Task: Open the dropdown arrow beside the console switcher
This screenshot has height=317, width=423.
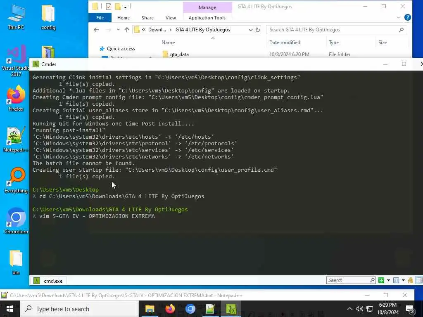Action: point(403,280)
